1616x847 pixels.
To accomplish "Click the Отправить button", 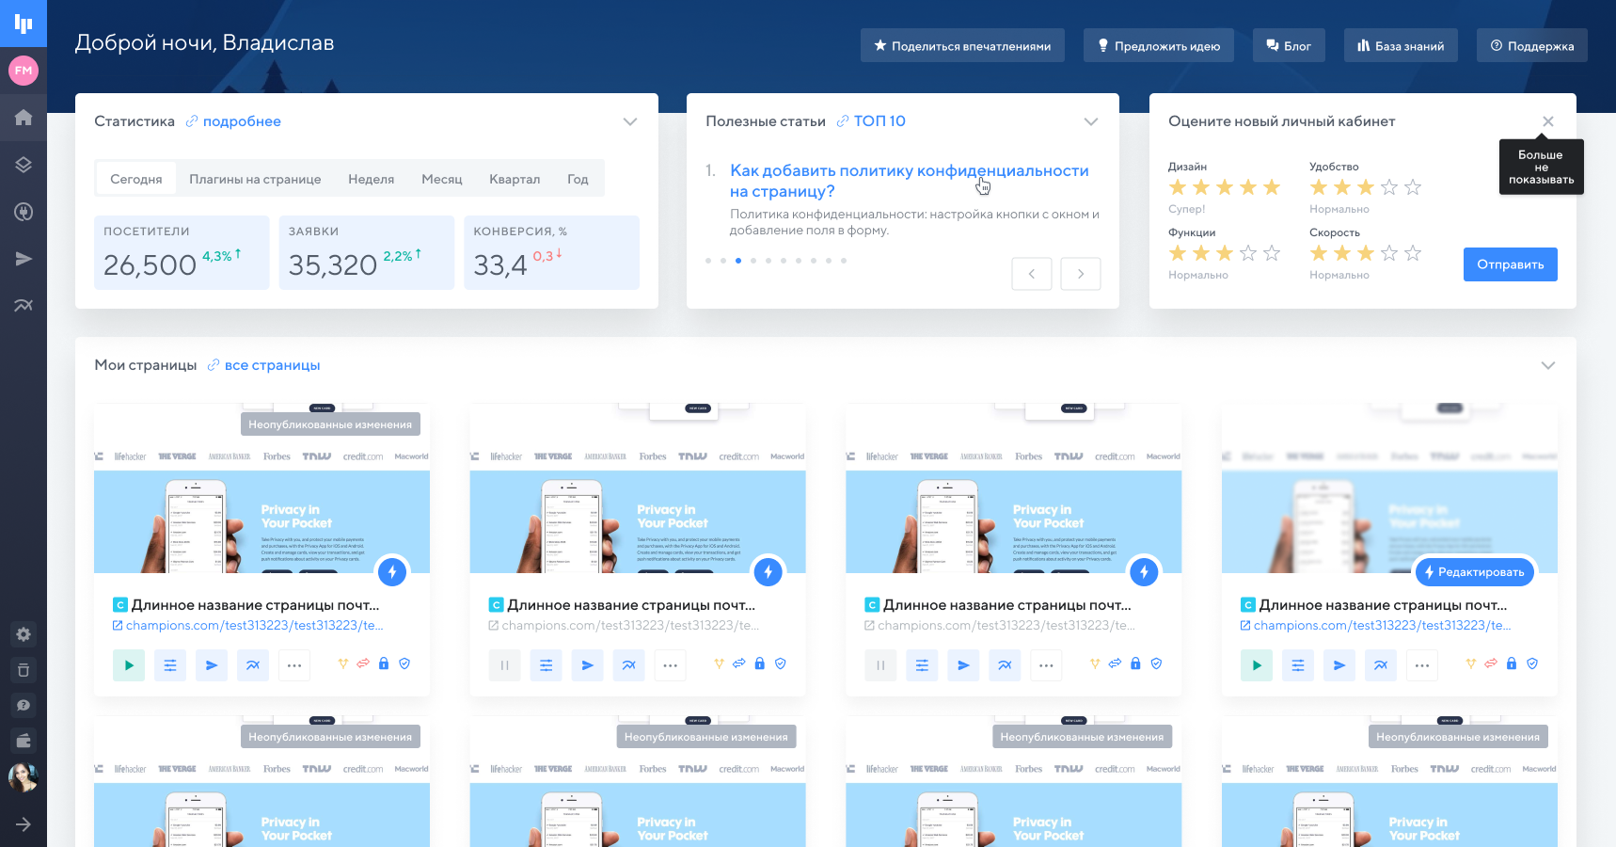I will (x=1510, y=264).
